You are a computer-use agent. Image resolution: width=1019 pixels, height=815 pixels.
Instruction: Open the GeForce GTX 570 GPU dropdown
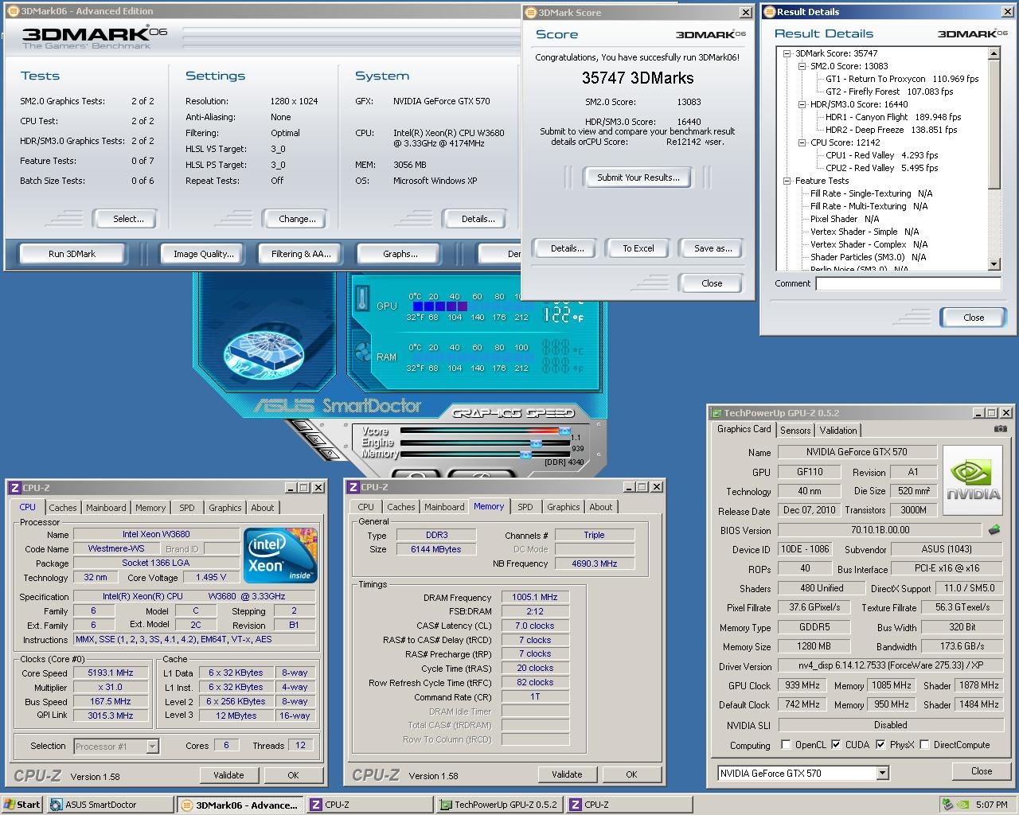click(882, 773)
